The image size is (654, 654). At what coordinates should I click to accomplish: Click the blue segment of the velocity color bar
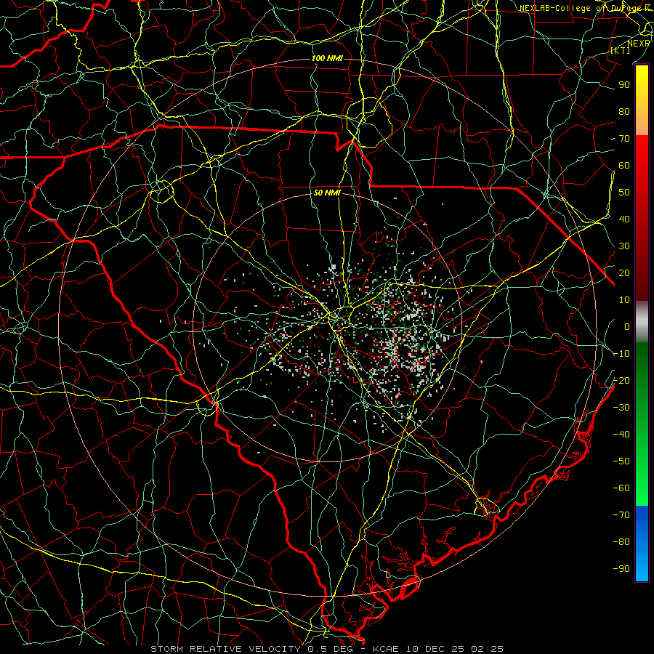tap(642, 543)
